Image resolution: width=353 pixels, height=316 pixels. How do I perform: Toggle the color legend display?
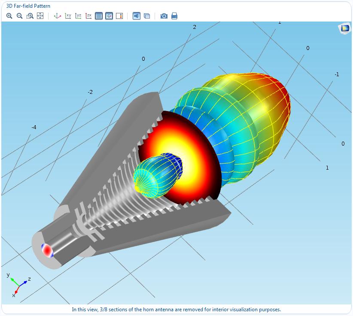(119, 16)
